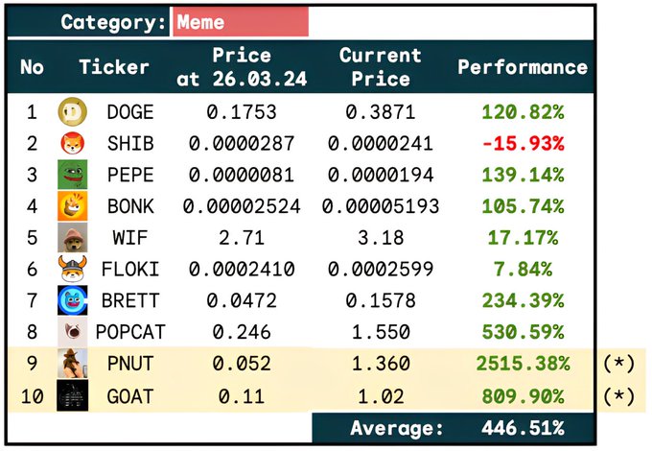Select the Ticker column header
This screenshot has height=451, width=652.
point(114,67)
